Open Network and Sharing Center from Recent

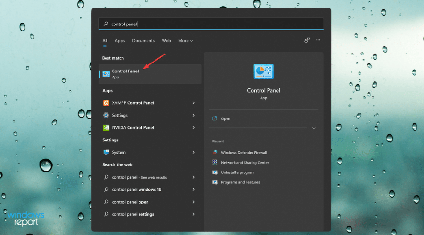tap(245, 163)
